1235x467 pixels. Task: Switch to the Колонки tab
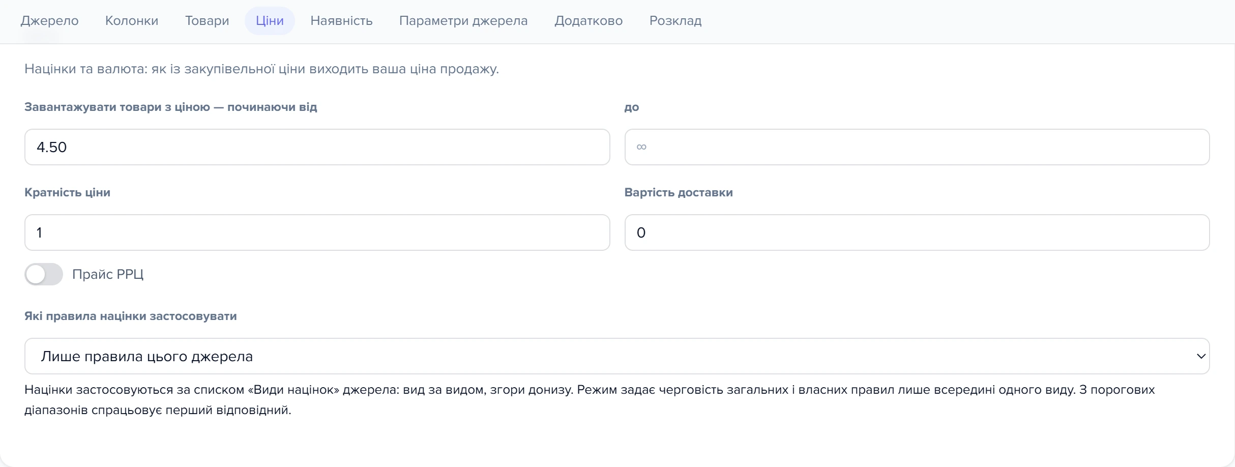(x=132, y=21)
